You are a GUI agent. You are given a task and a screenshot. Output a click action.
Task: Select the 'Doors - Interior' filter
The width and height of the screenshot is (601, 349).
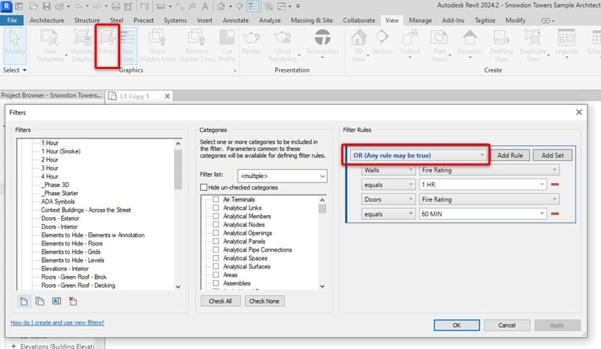pyautogui.click(x=59, y=226)
